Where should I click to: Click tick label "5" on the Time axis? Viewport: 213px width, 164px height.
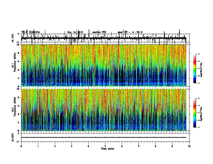(x=105, y=146)
